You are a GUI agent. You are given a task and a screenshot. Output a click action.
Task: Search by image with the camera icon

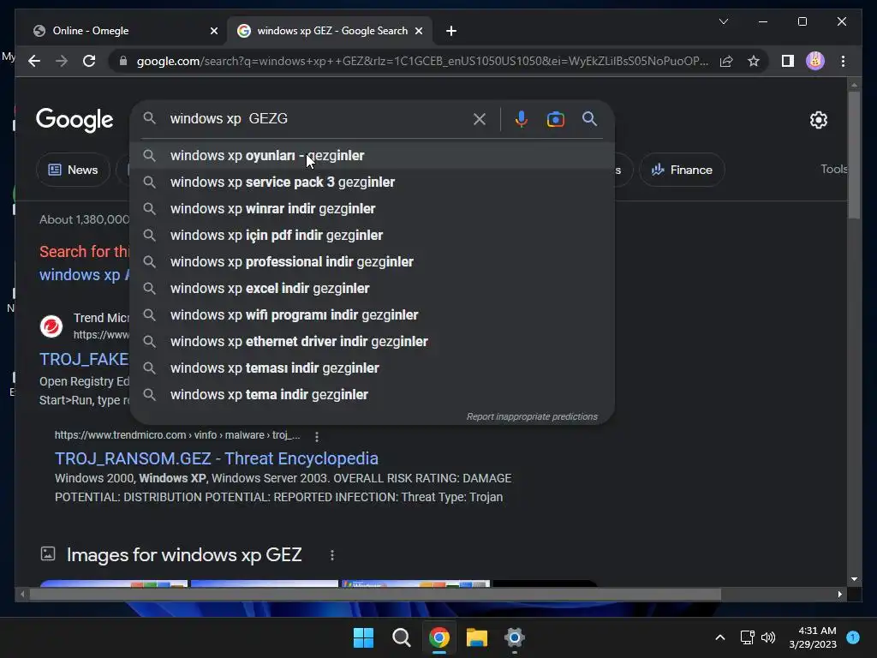pyautogui.click(x=555, y=119)
